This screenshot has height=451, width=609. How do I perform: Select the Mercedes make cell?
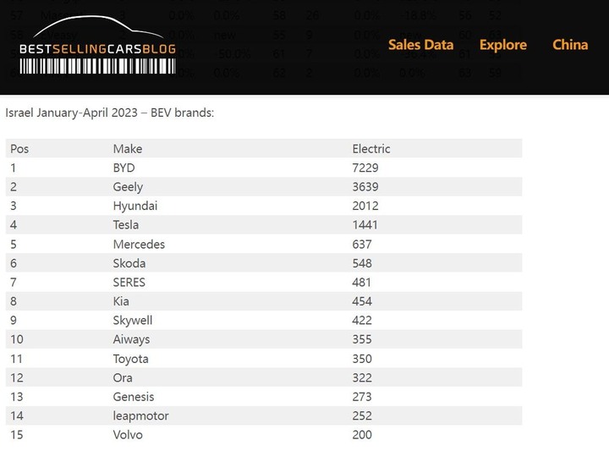point(139,245)
